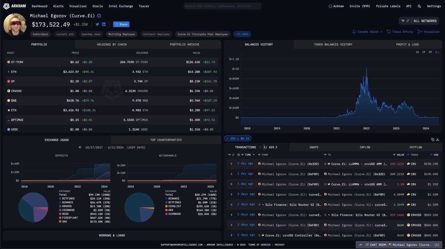
Task: Click the ST-YCRV asset icon
Action: [x=9, y=62]
